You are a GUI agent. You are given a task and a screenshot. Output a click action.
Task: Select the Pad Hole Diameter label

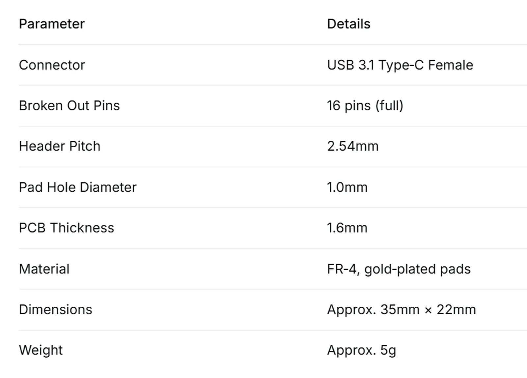78,187
